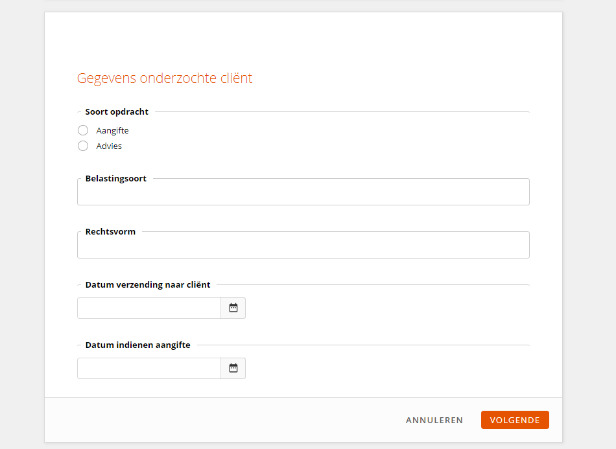Open calendar picker for Datum verzending naar cliënt
Viewport: 616px width, 449px height.
click(x=233, y=308)
